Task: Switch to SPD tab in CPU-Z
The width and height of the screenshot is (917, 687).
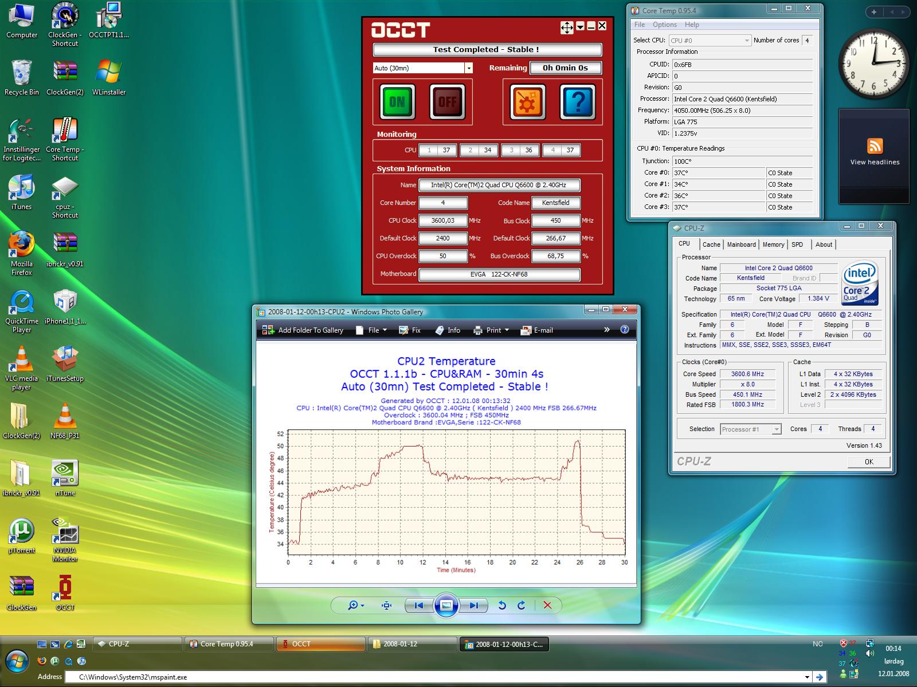Action: coord(797,244)
